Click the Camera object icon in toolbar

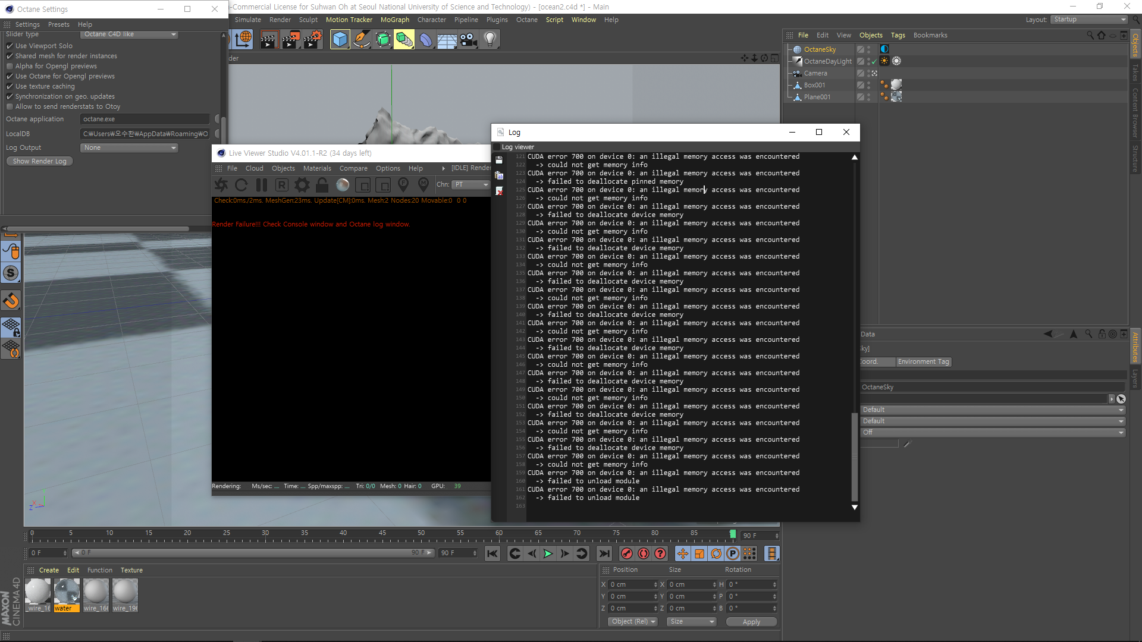pyautogui.click(x=468, y=40)
